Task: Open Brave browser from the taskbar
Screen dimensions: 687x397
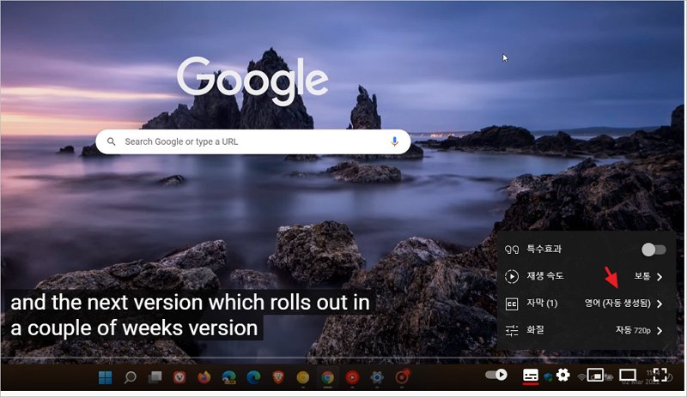Action: [278, 376]
